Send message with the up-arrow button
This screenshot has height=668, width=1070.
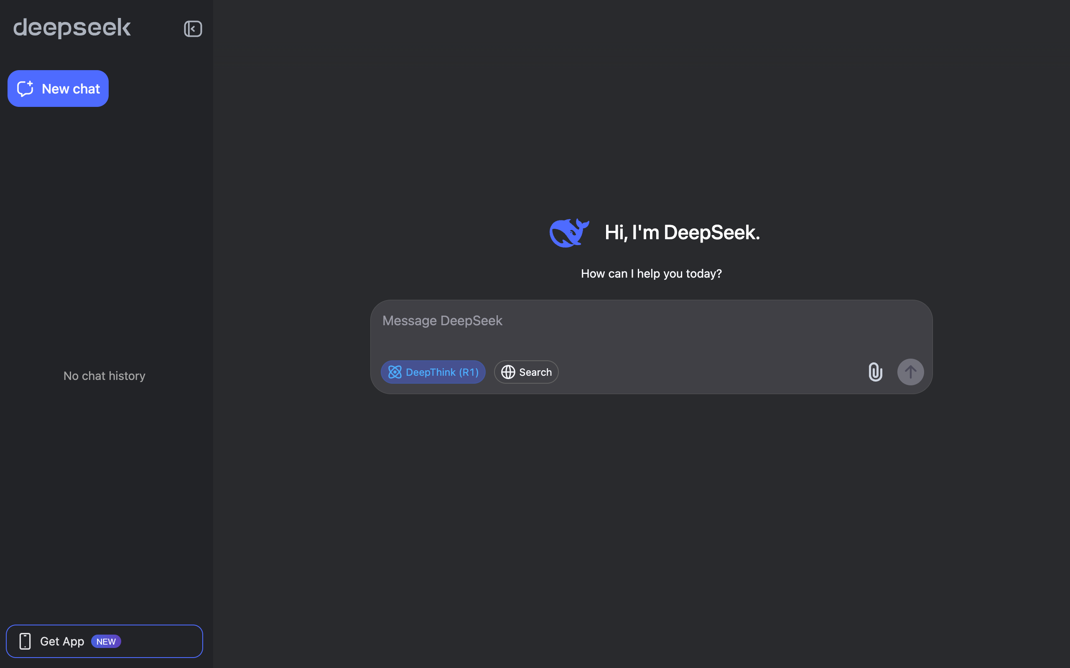pyautogui.click(x=910, y=372)
